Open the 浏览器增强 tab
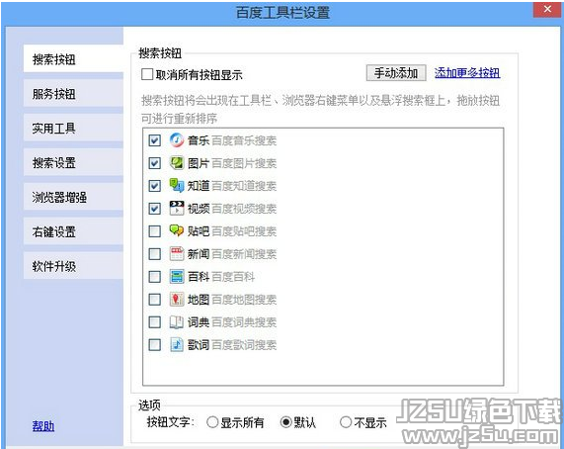Viewport: 564px width, 449px height. (x=73, y=197)
